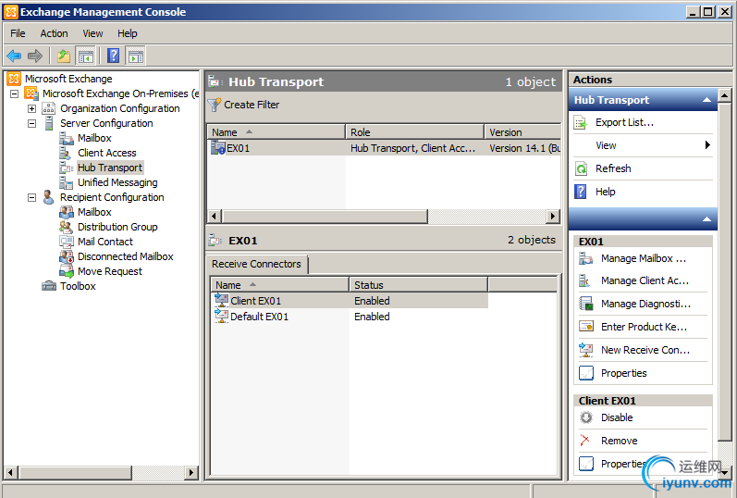Click the Help question mark icon in Actions
The image size is (737, 498).
(581, 192)
